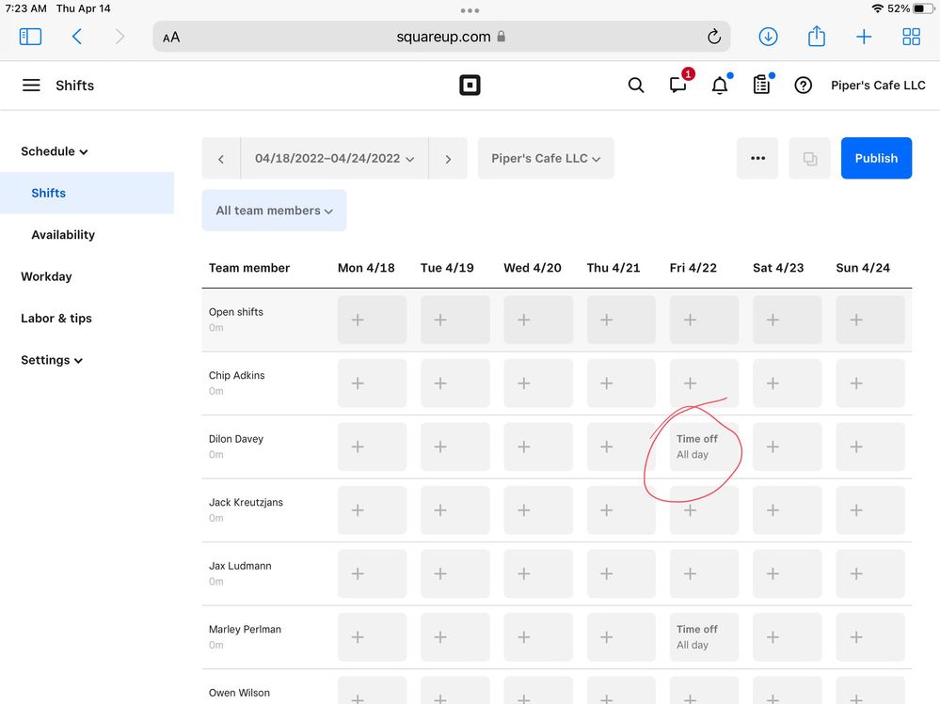Image resolution: width=940 pixels, height=704 pixels.
Task: Select Availability in the sidebar
Action: click(x=63, y=235)
